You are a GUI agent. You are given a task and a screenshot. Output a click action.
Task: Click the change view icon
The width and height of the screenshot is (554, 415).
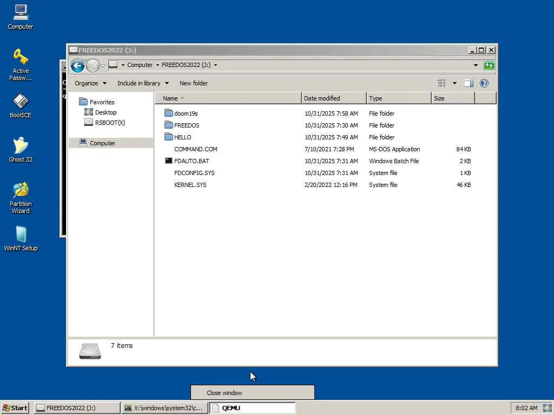(x=441, y=83)
